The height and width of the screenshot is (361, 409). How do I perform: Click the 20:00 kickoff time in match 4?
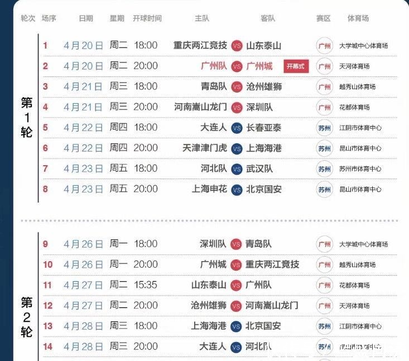click(146, 107)
